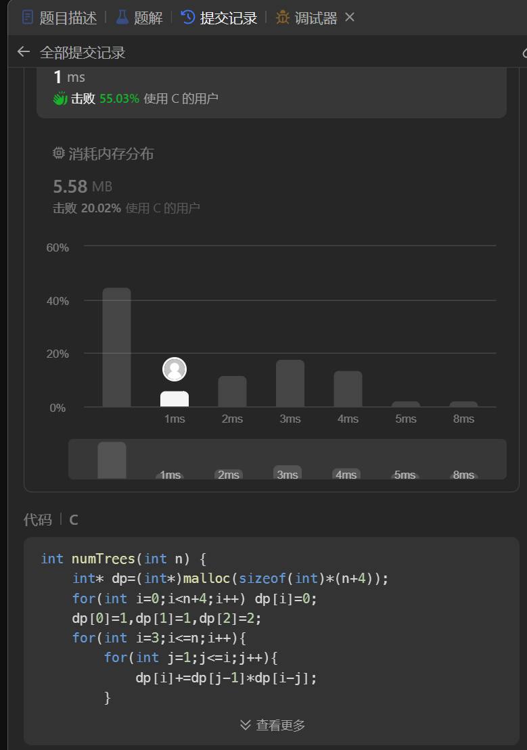Open the 题目描述 tab
This screenshot has width=527, height=750.
coord(68,18)
